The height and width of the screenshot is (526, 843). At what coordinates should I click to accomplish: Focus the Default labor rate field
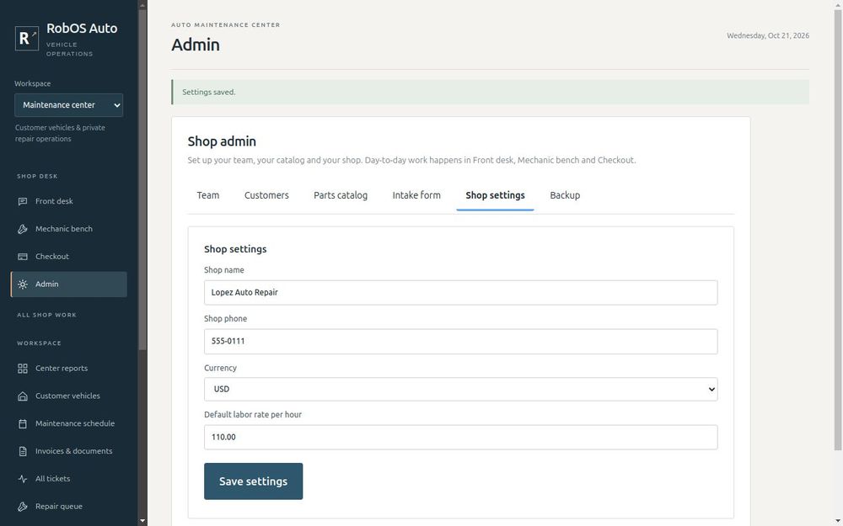click(461, 438)
